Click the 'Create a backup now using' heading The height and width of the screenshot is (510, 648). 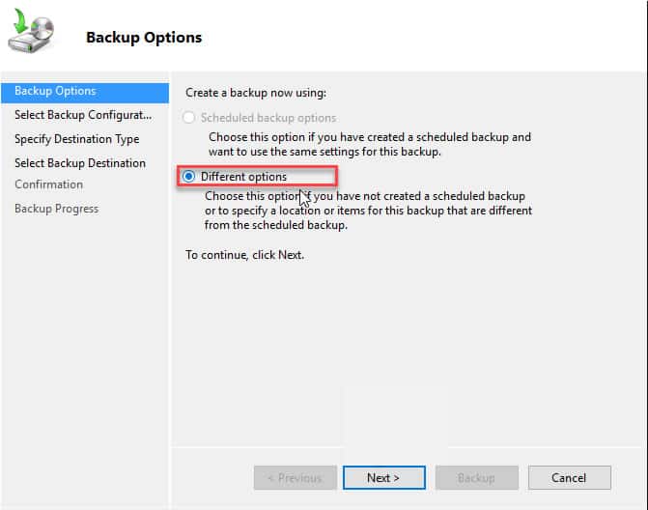[256, 93]
